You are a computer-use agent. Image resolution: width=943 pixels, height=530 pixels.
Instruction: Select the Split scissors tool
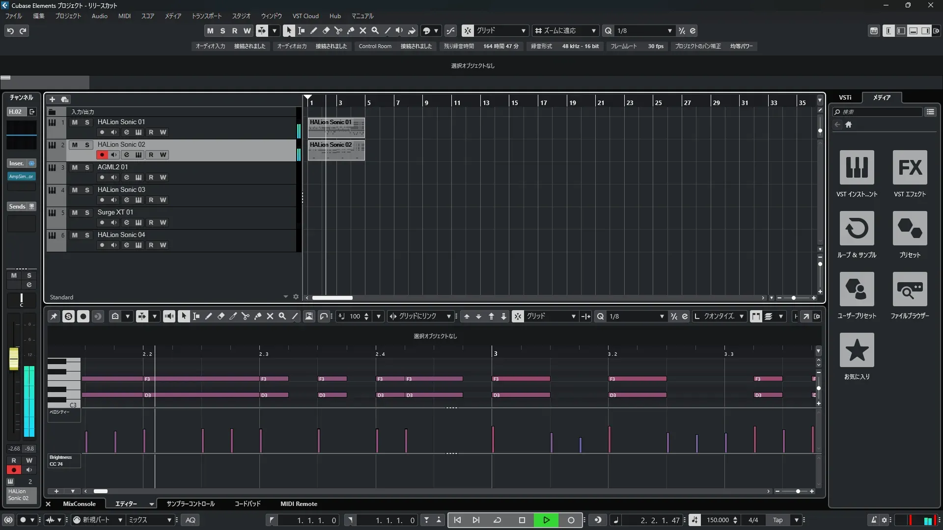(x=338, y=30)
